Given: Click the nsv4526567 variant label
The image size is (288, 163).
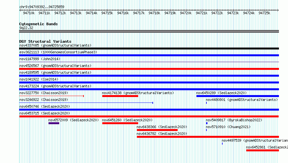Looking at the screenshot, I should click(x=55, y=66).
